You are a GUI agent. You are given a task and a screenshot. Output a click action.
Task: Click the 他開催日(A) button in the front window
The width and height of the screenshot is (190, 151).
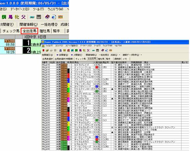[47, 55]
